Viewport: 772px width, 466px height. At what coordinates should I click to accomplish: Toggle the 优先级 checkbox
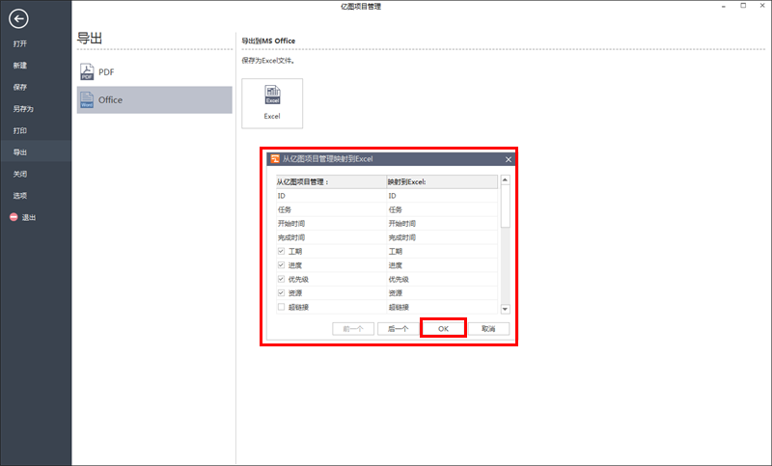coord(281,279)
